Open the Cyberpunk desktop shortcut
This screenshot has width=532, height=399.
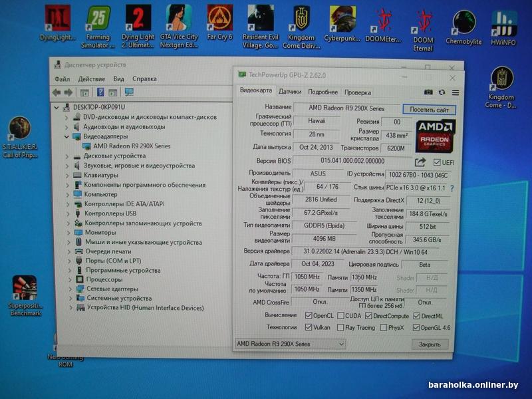[x=342, y=24]
